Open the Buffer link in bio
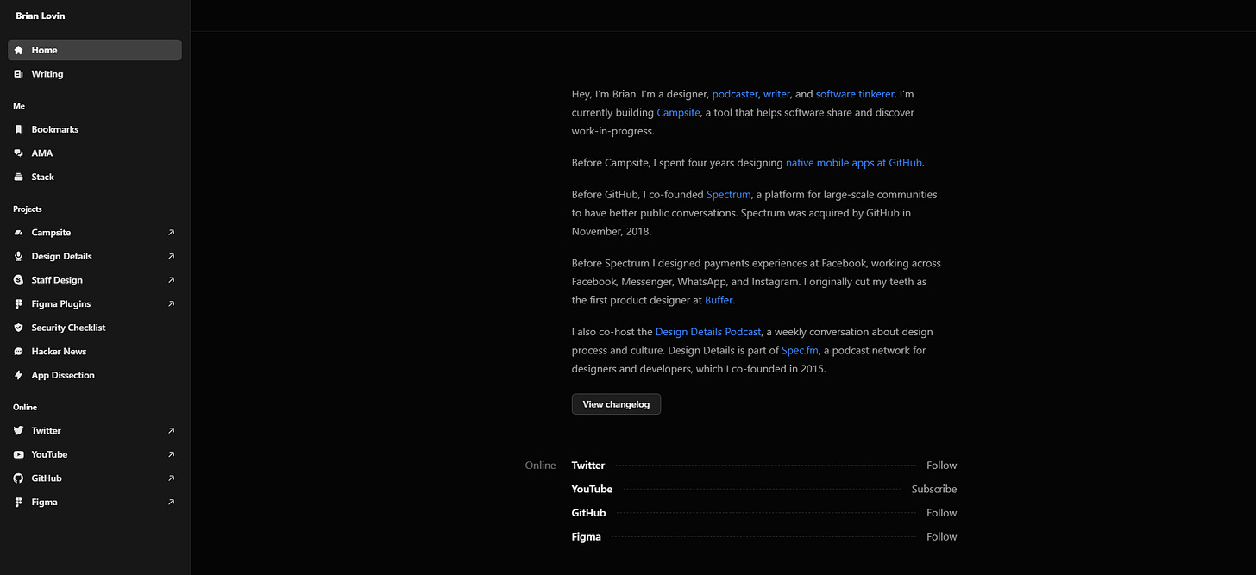Screen dimensions: 1256x575 [719, 301]
